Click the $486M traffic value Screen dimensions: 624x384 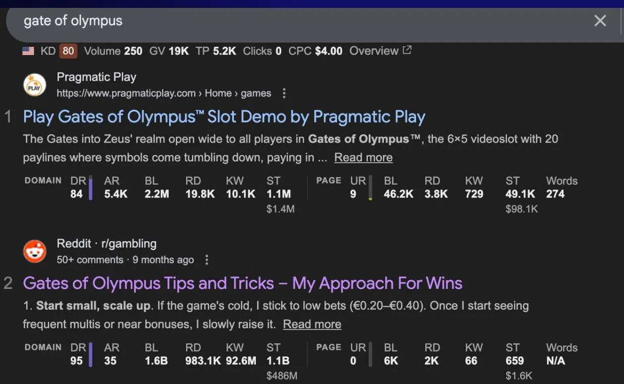[282, 376]
